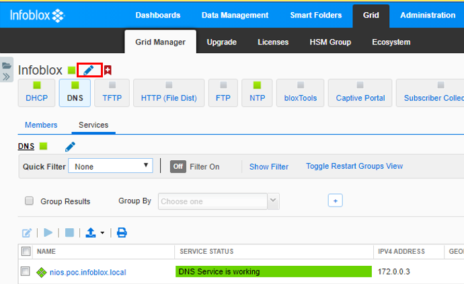Open the Data Management menu tab
Viewport: 464px width, 284px height.
click(235, 15)
